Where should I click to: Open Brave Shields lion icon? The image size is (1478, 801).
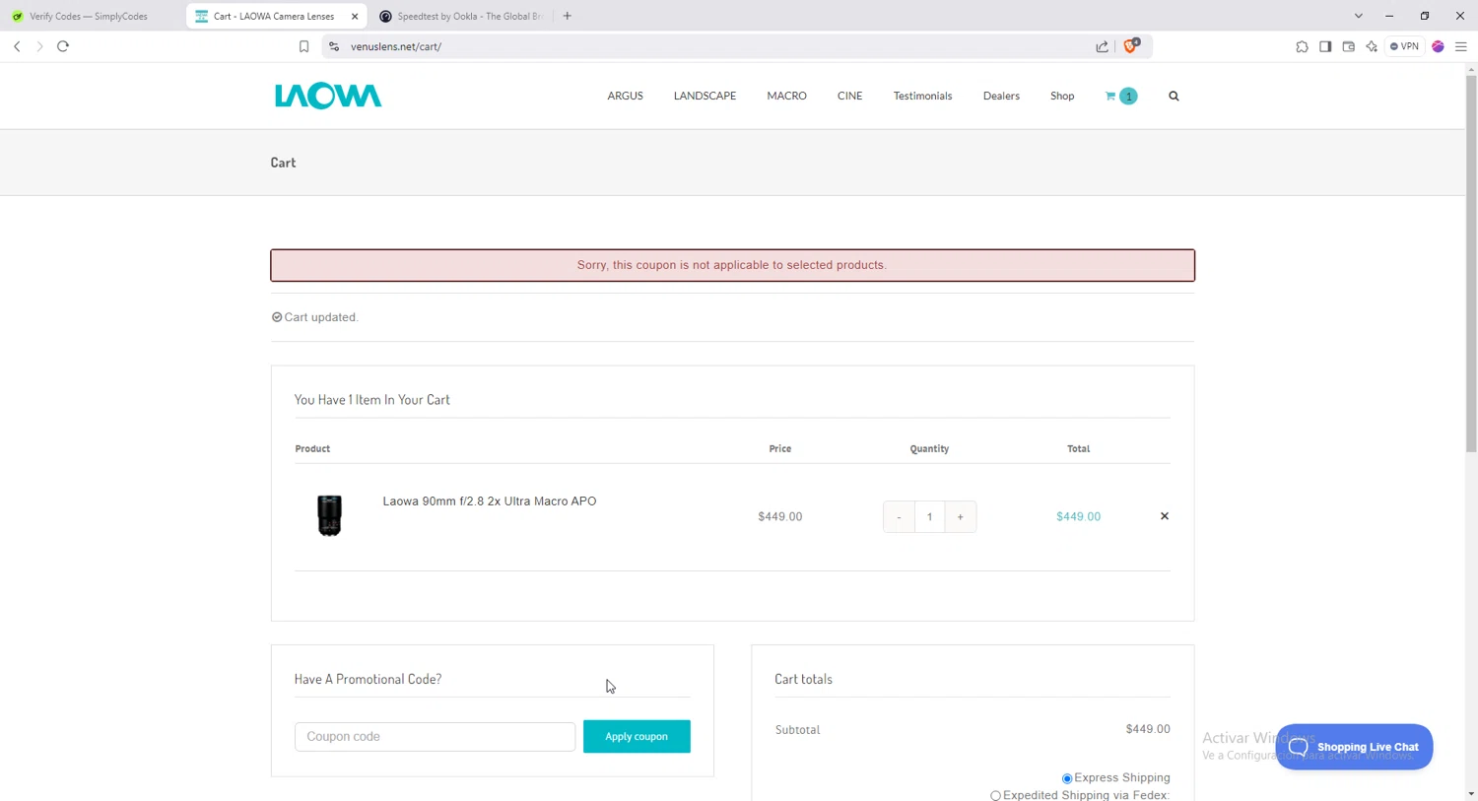coord(1131,45)
